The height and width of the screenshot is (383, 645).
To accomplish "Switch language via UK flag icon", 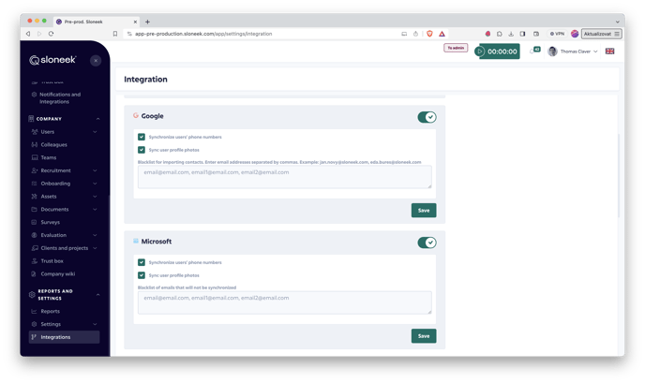I will tap(609, 52).
